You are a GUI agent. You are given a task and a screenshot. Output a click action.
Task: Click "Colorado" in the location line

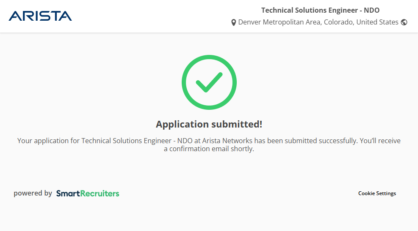point(338,22)
